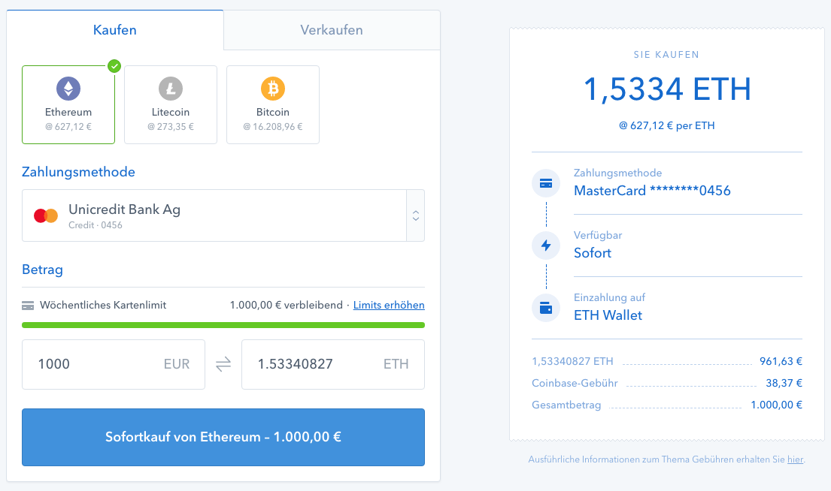The image size is (831, 491).
Task: Switch to the Kaufen tab
Action: tap(114, 29)
